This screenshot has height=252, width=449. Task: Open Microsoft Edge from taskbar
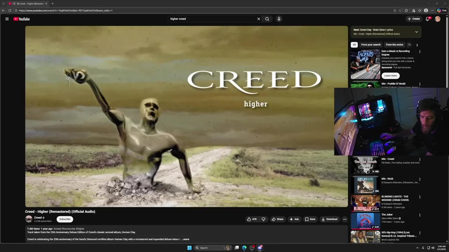(244, 248)
